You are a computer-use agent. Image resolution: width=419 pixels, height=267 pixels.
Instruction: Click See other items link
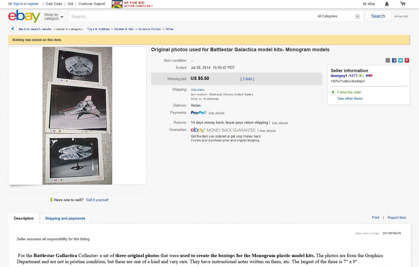click(x=350, y=99)
